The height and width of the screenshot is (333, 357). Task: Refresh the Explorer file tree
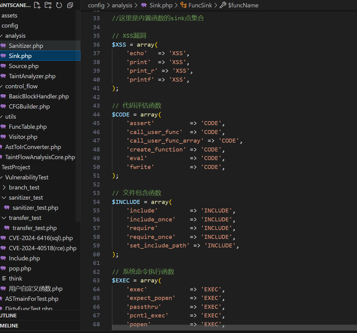click(59, 5)
